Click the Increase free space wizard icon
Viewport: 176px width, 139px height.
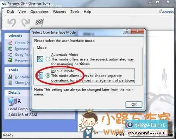(x=10, y=49)
